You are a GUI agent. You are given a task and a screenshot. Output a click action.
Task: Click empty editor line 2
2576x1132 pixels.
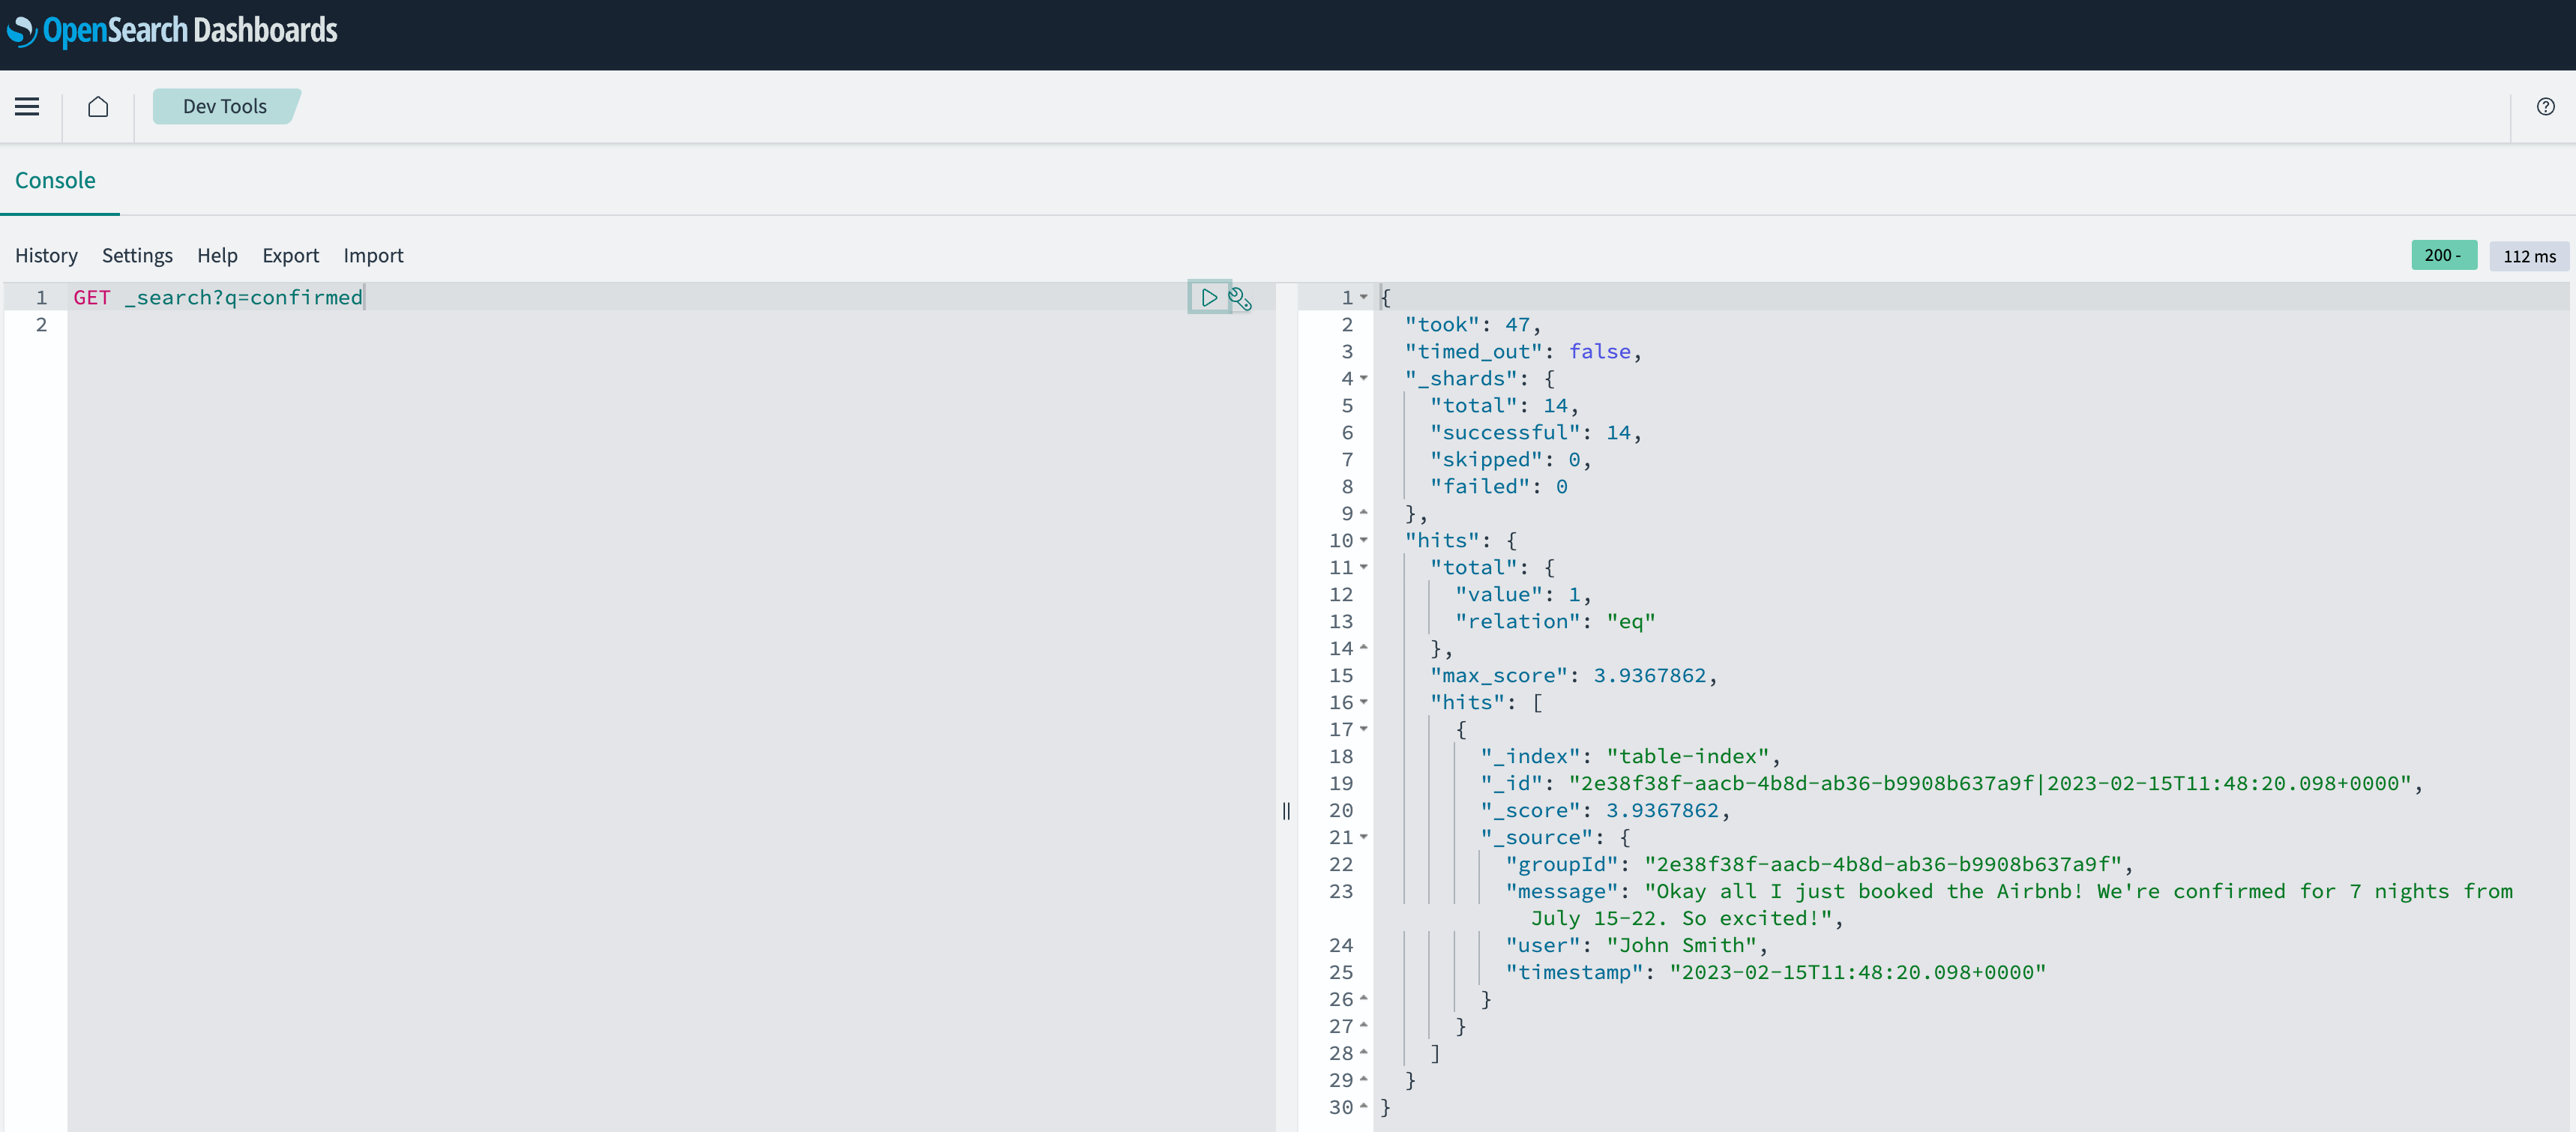click(670, 324)
